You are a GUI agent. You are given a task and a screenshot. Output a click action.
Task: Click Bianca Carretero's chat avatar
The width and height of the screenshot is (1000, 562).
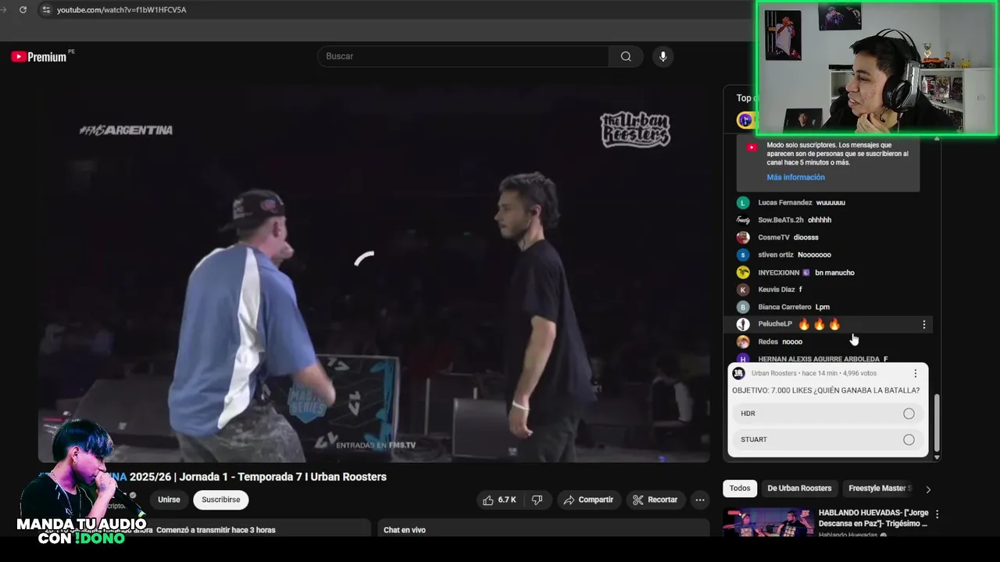click(743, 307)
